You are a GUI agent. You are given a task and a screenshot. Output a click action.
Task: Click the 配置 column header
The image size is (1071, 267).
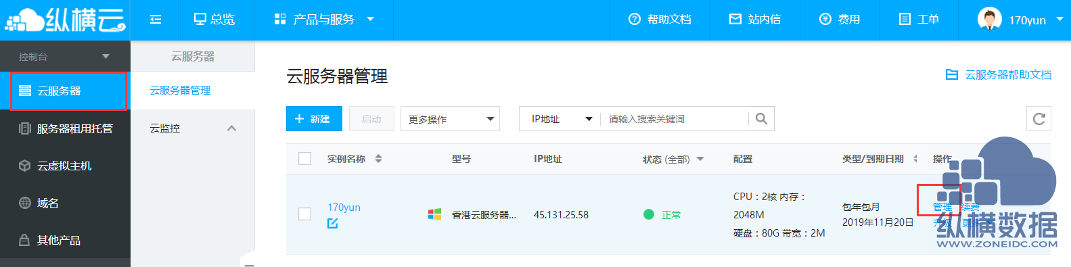[x=743, y=159]
